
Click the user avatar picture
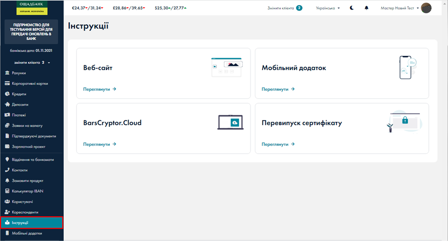click(x=426, y=8)
